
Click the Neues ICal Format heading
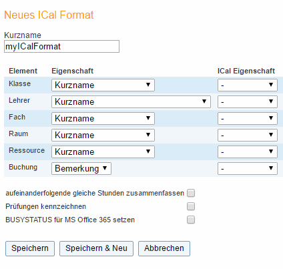(x=49, y=15)
